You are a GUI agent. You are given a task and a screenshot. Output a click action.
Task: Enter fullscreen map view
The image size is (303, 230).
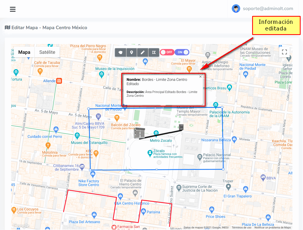pyautogui.click(x=284, y=52)
